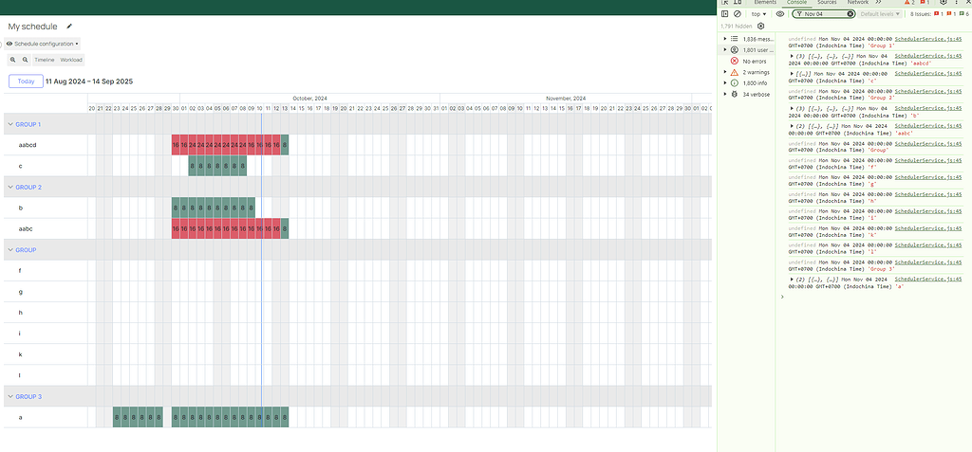Click the red issue badge showing 1
Screen dimensions: 972x452
939,13
